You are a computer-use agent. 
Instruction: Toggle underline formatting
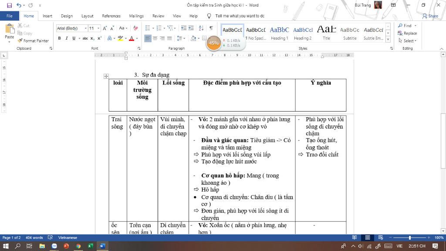(74, 38)
